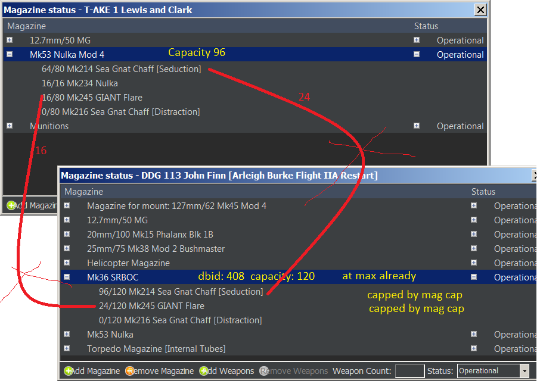Focus the Weapon Count input field
The image size is (540, 387).
point(409,371)
